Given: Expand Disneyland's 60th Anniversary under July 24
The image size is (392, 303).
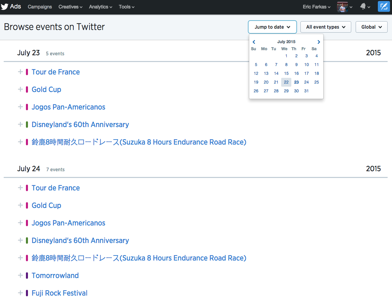Looking at the screenshot, I should (x=20, y=240).
